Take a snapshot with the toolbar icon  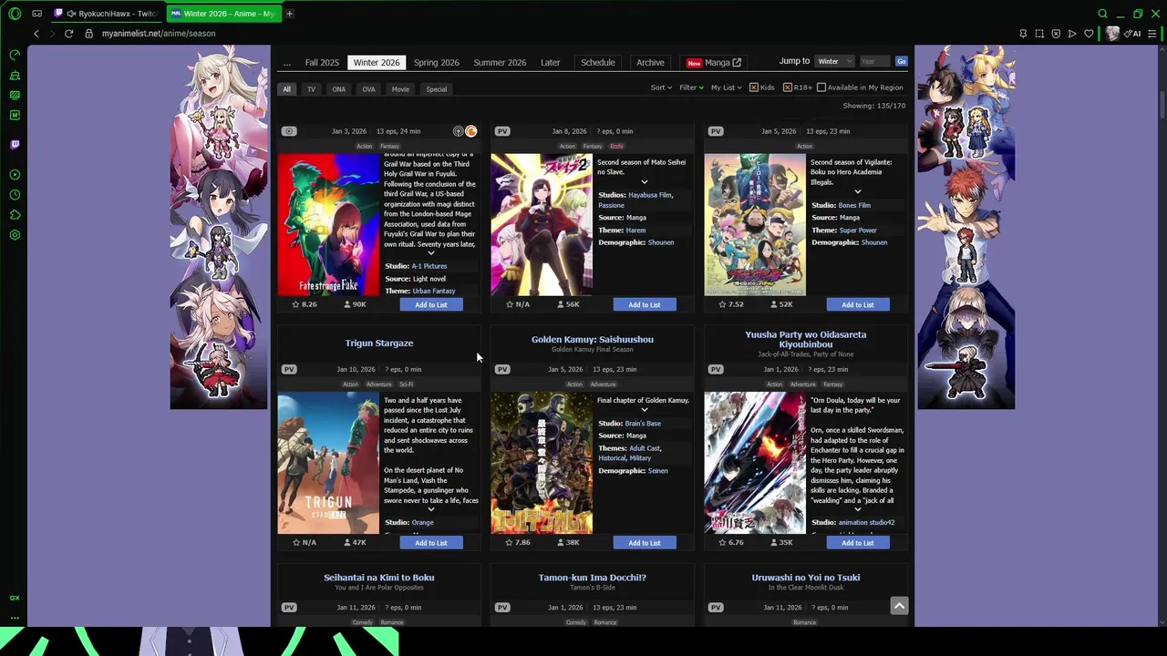[x=1039, y=34]
